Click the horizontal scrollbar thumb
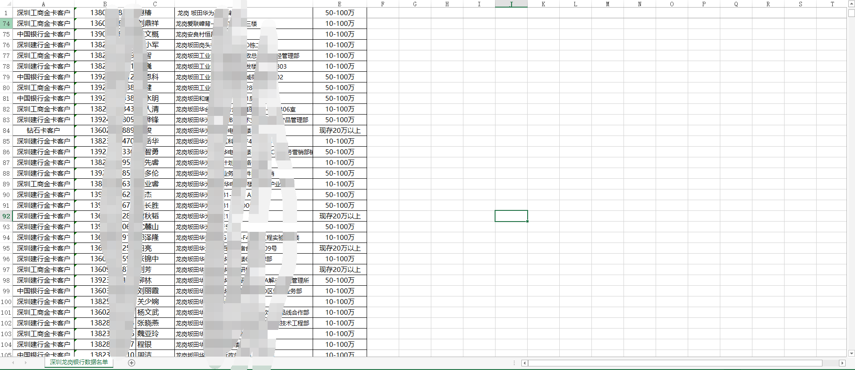Viewport: 855px width, 370px height. tap(675, 363)
